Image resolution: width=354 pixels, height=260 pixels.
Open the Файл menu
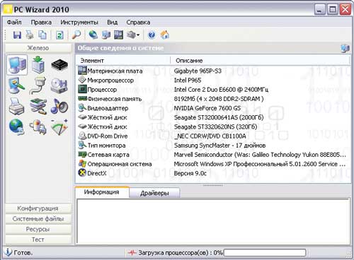coord(14,23)
